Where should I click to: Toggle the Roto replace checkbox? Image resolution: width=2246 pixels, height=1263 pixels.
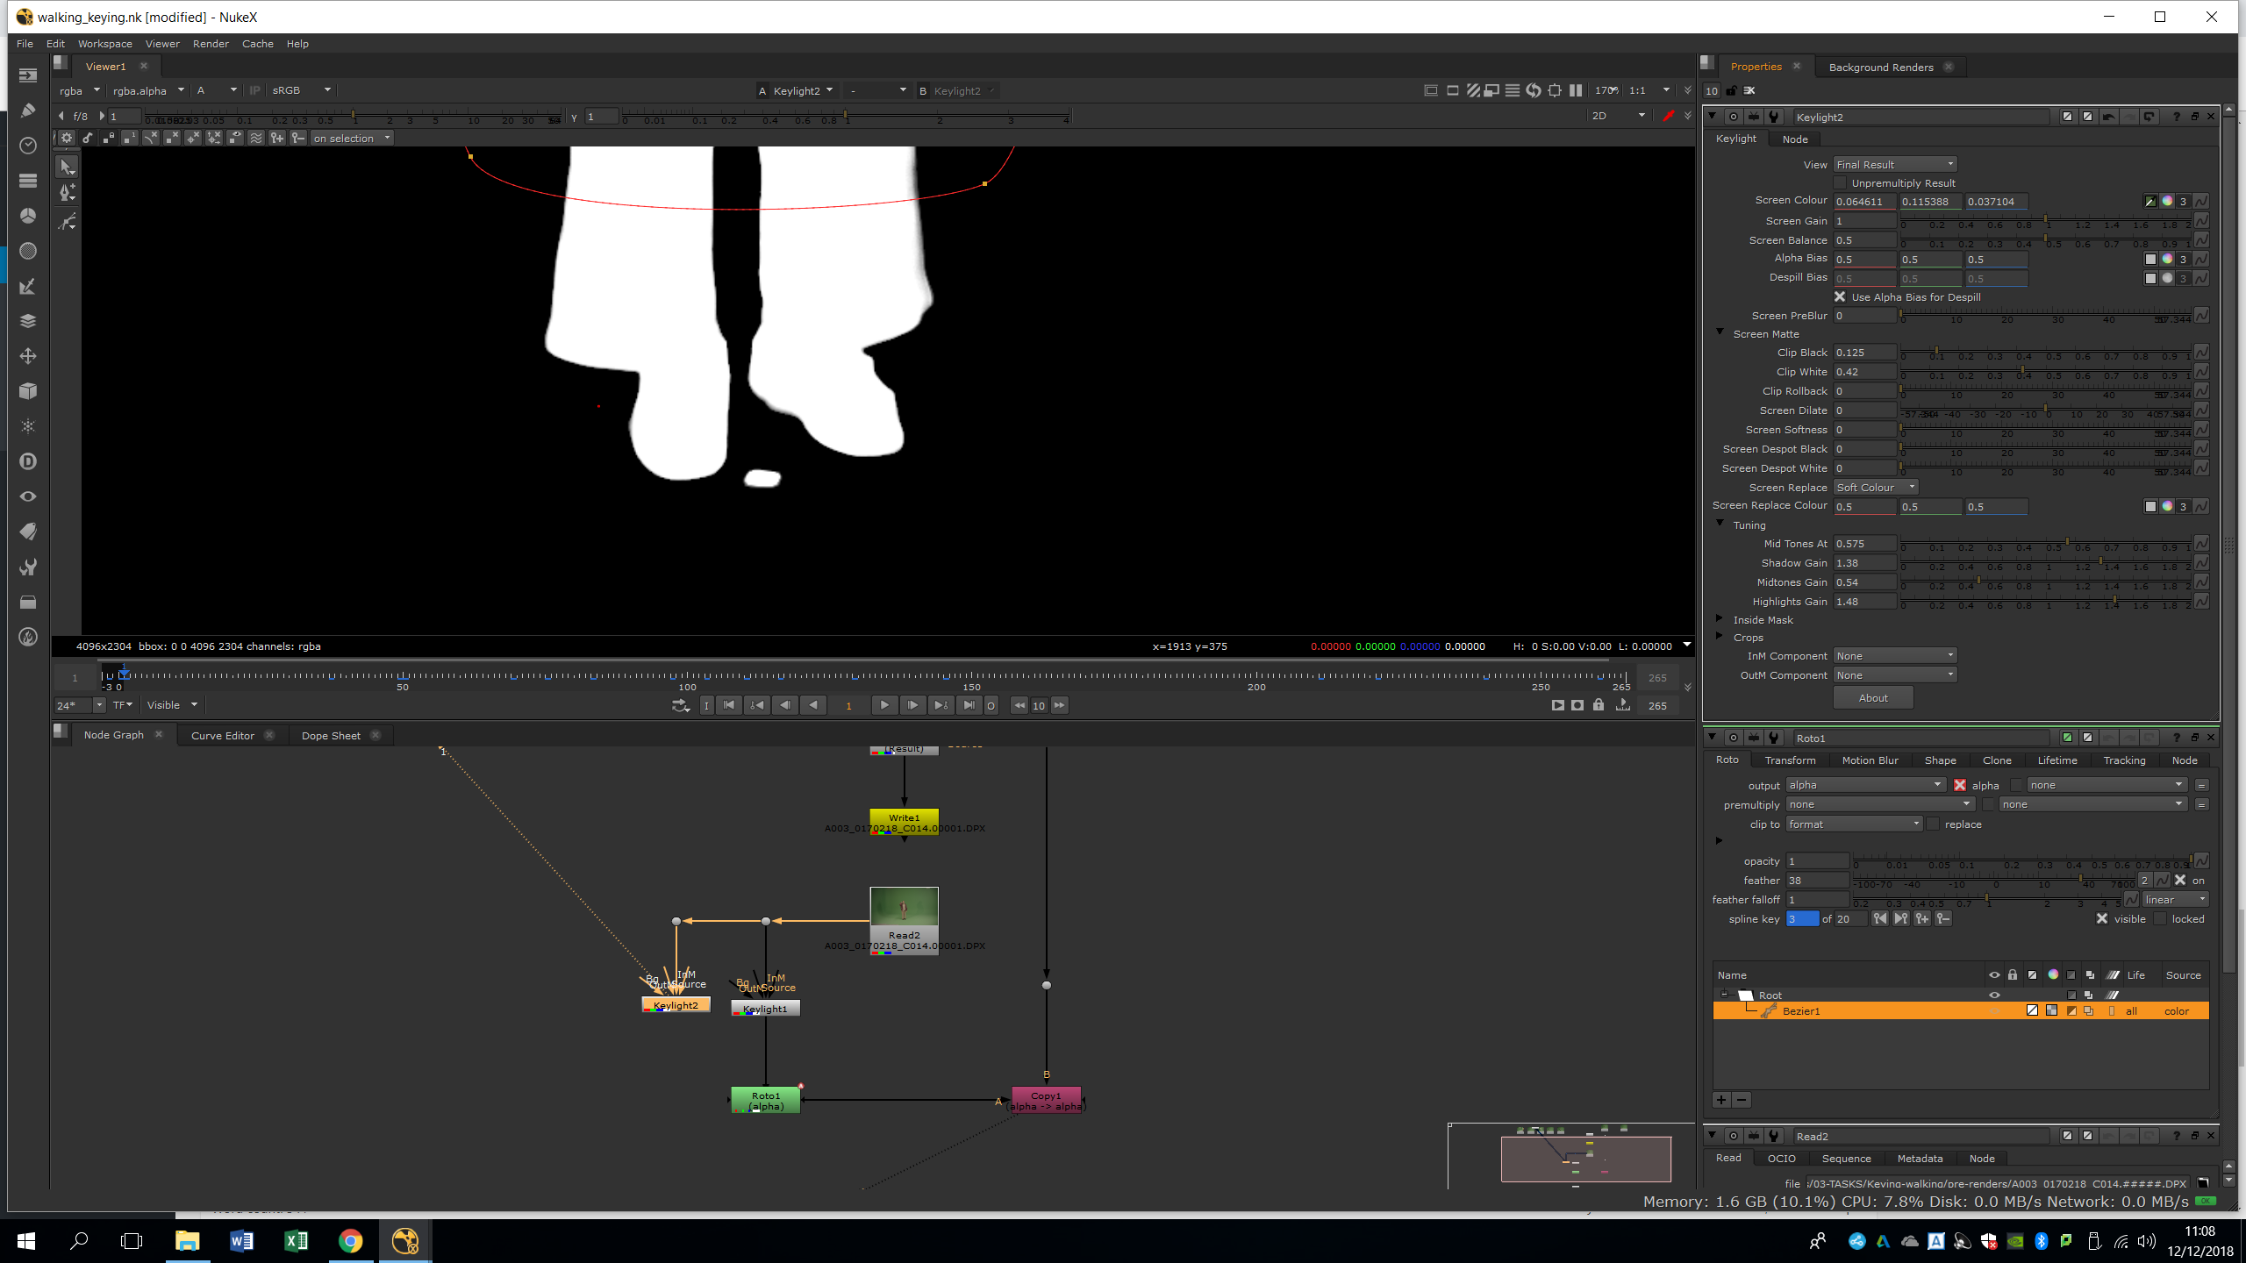(x=1933, y=824)
